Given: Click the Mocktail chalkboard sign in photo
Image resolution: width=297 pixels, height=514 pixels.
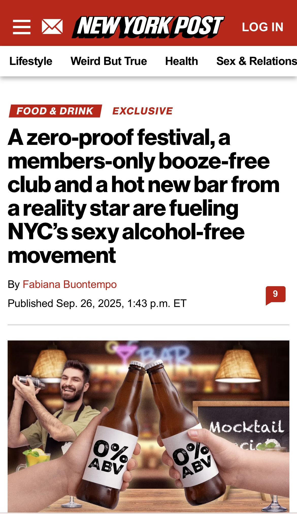Looking at the screenshot, I should (246, 429).
